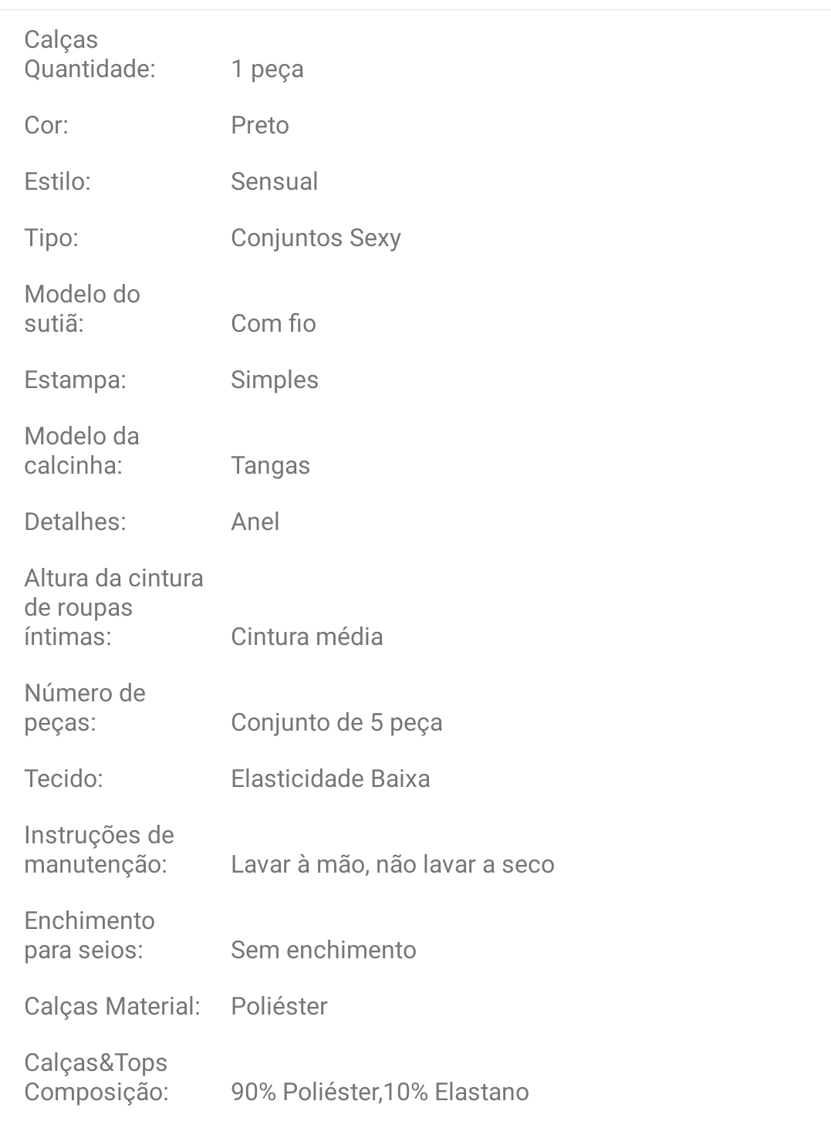Select the "1 peça" quantity value
831x1128 pixels.
267,69
